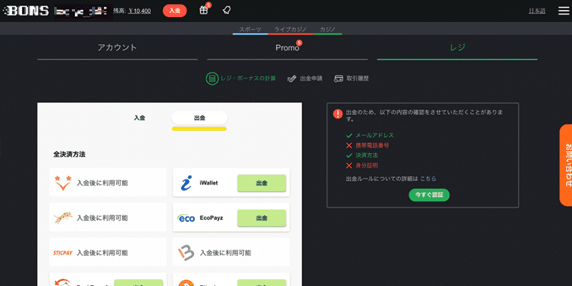The width and height of the screenshot is (572, 286).
Task: Open 出金申請 pencil icon
Action: coord(292,78)
